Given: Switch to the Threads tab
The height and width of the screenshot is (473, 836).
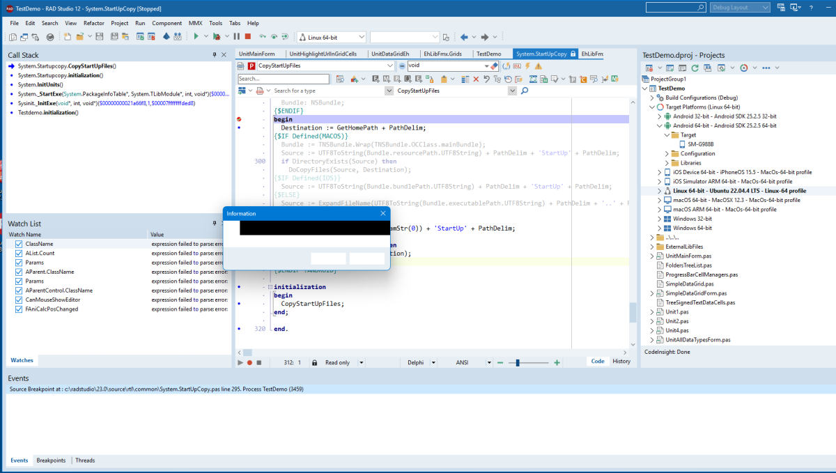Looking at the screenshot, I should 85,460.
